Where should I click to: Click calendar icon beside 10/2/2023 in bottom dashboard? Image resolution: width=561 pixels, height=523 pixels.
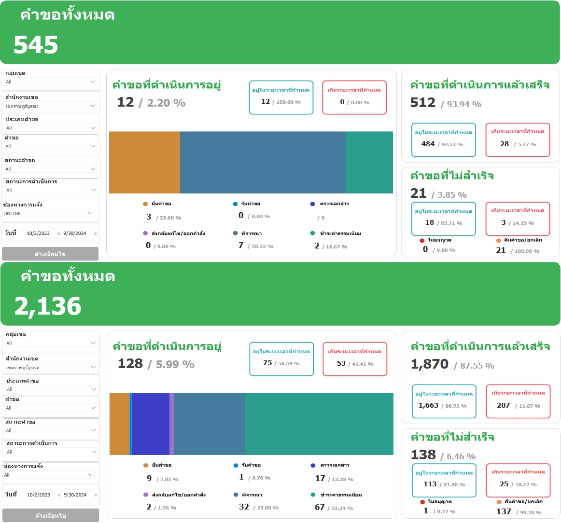pyautogui.click(x=59, y=495)
